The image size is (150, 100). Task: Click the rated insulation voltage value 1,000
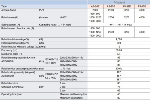pos(119,39)
